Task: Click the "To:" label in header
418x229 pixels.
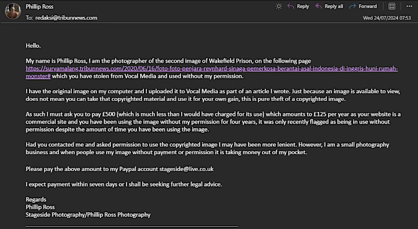Action: click(29, 18)
